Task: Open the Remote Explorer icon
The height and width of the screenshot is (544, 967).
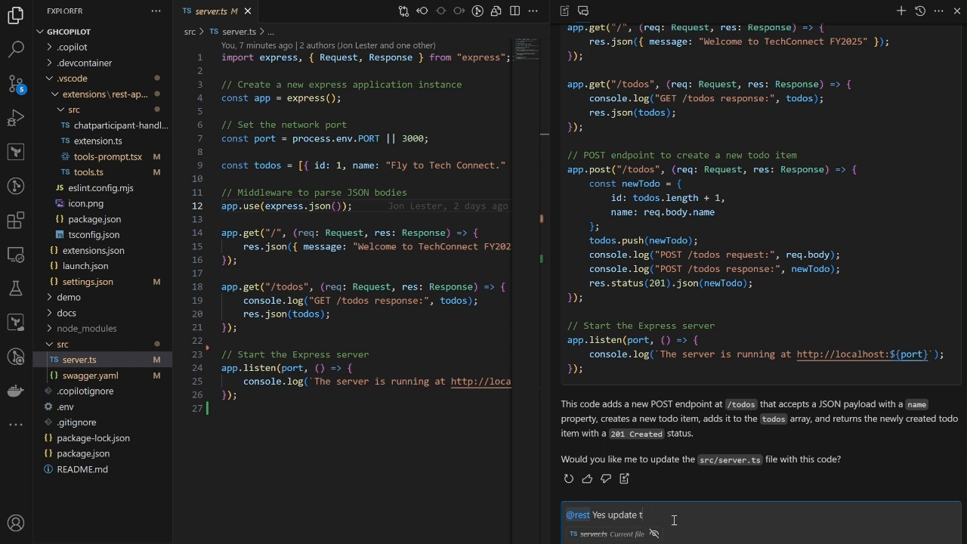Action: point(16,254)
